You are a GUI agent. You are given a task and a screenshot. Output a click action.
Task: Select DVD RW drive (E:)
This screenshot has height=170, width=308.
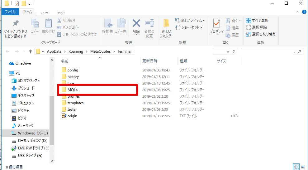(30, 148)
